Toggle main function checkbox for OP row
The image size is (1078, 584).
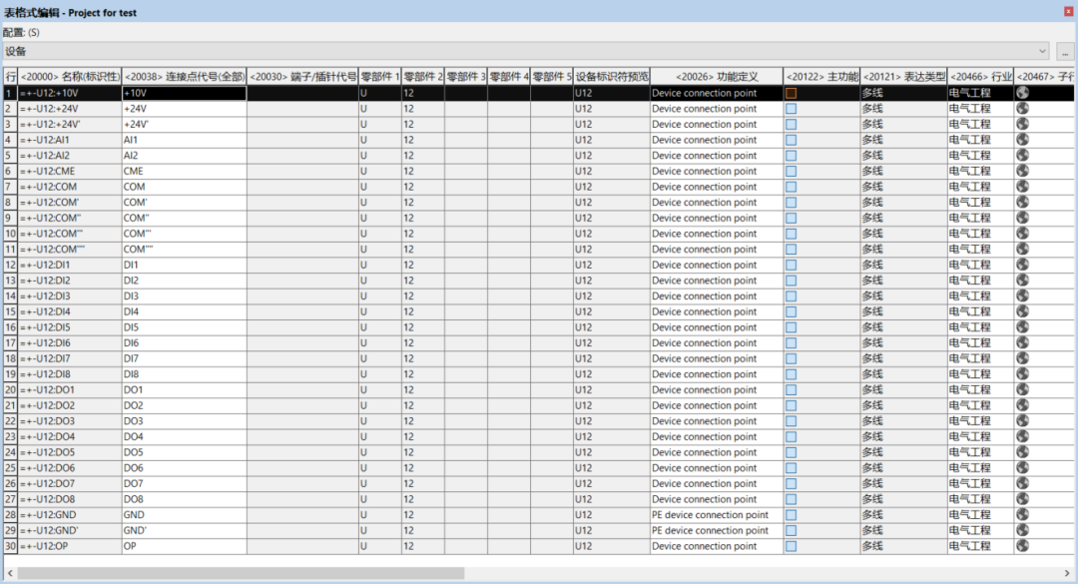pyautogui.click(x=792, y=546)
